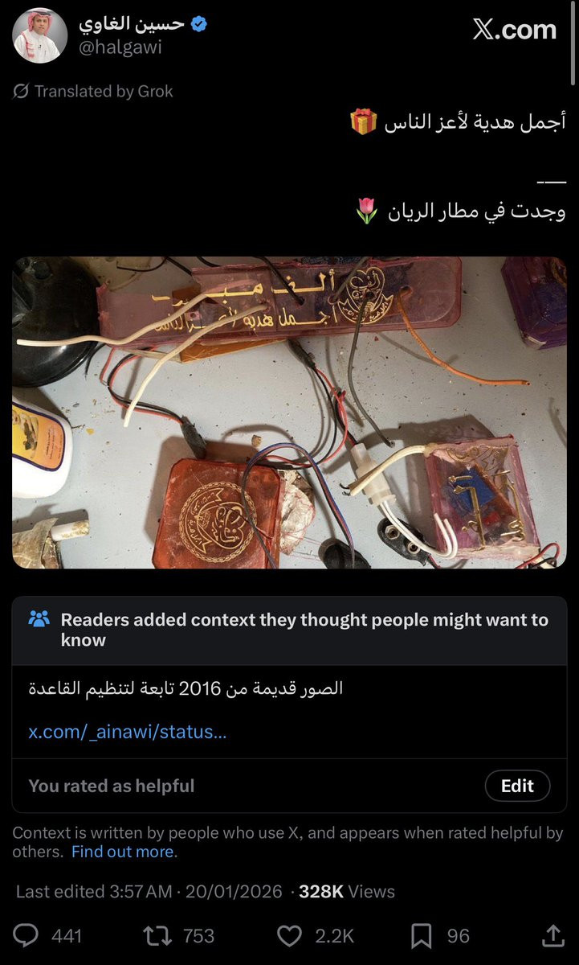
Task: Click the verified blue badge
Action: click(198, 24)
